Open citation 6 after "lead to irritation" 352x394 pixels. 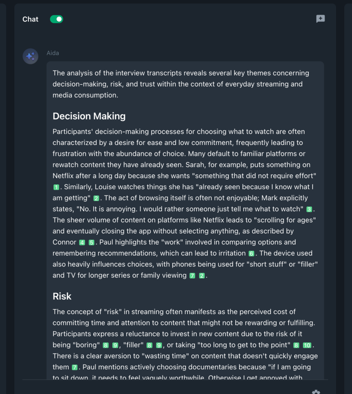coord(251,254)
